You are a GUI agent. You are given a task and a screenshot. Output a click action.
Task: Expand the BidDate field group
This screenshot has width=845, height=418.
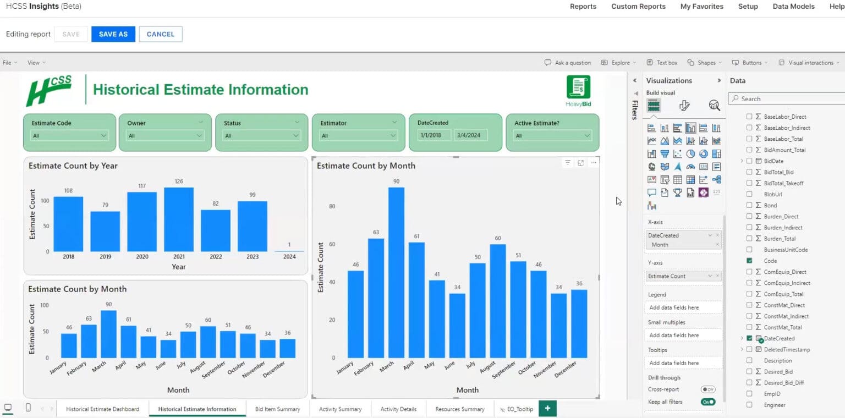(x=743, y=161)
